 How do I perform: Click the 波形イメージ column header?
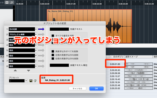point(138,57)
